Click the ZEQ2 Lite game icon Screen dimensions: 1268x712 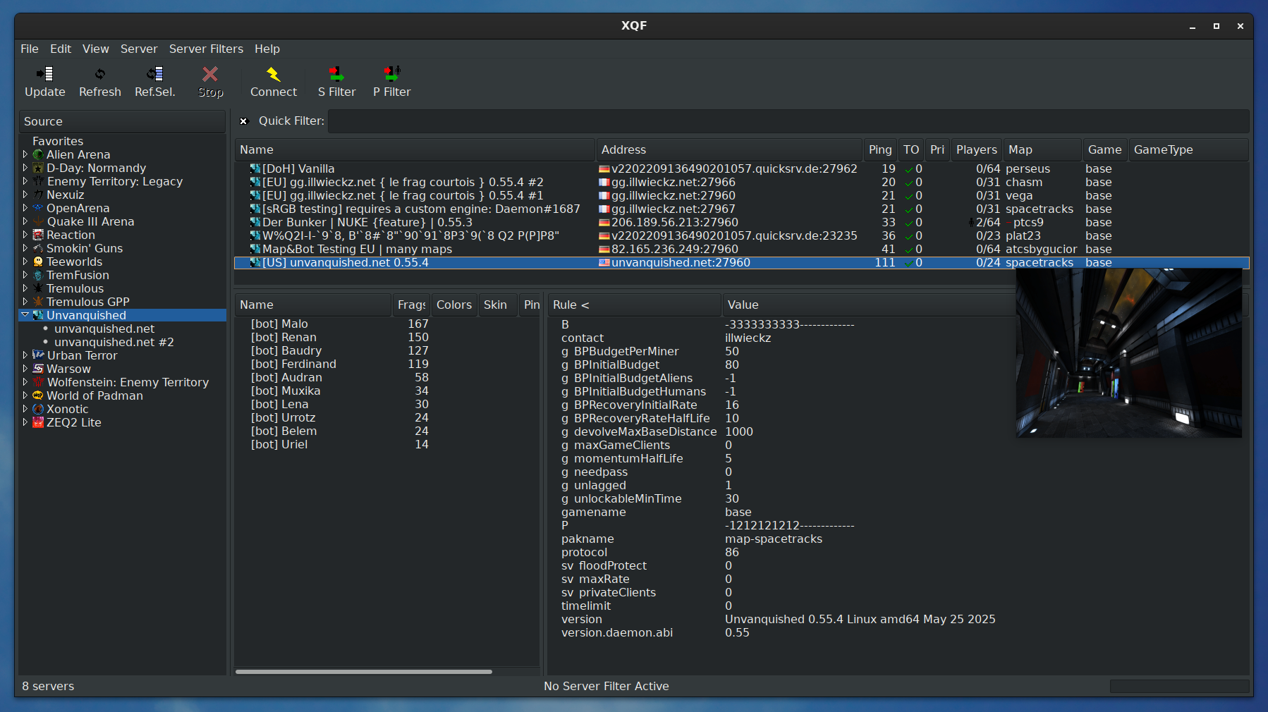39,422
